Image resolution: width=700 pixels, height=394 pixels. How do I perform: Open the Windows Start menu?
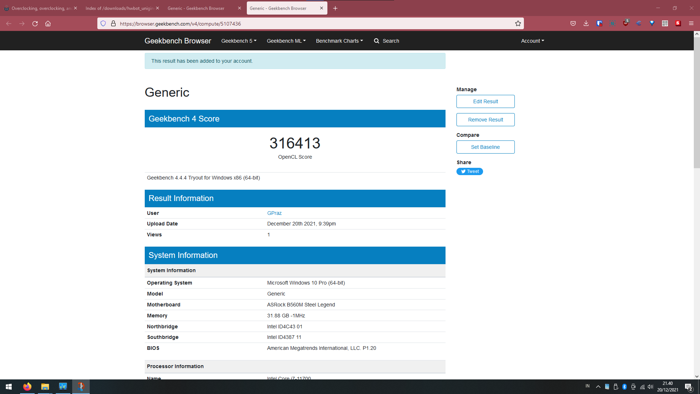click(9, 387)
